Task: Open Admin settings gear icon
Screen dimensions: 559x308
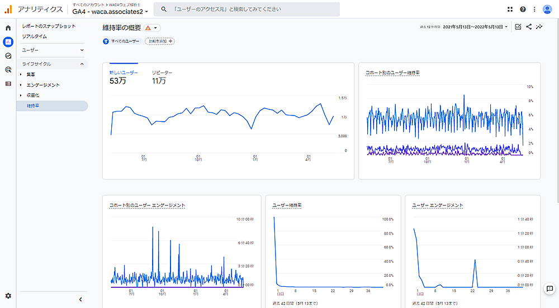Action: tap(8, 296)
